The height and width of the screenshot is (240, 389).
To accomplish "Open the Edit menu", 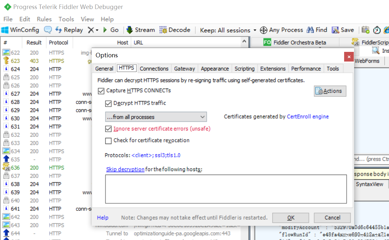I will coord(25,19).
